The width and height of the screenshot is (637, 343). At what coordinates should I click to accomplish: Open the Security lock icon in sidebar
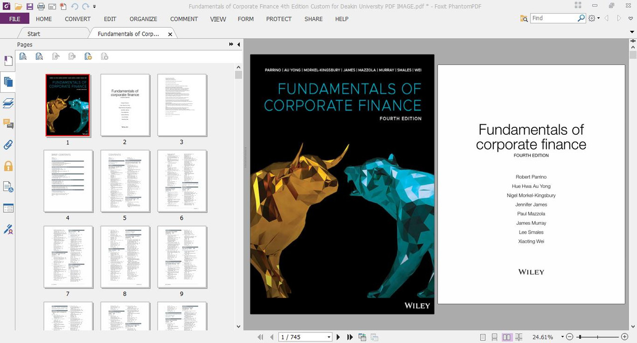[8, 166]
